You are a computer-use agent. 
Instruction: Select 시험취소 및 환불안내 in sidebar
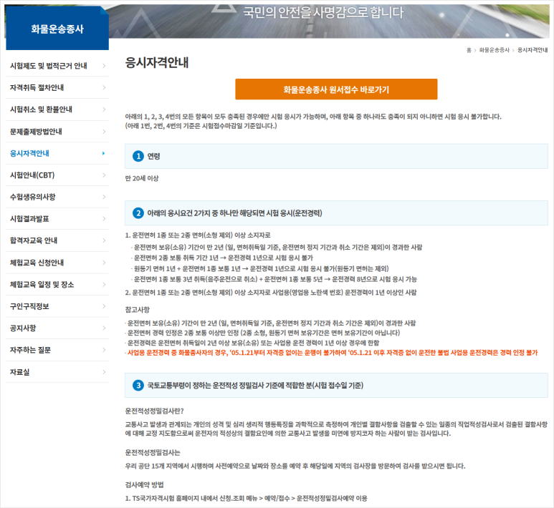(57, 109)
